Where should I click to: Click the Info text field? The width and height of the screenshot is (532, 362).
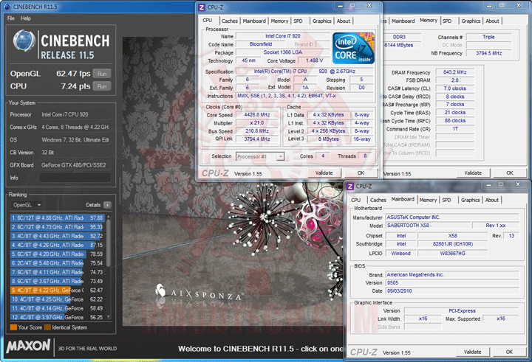(75, 178)
